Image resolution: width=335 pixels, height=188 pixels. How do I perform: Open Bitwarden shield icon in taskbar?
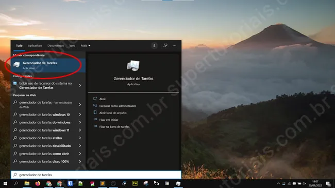click(70, 183)
